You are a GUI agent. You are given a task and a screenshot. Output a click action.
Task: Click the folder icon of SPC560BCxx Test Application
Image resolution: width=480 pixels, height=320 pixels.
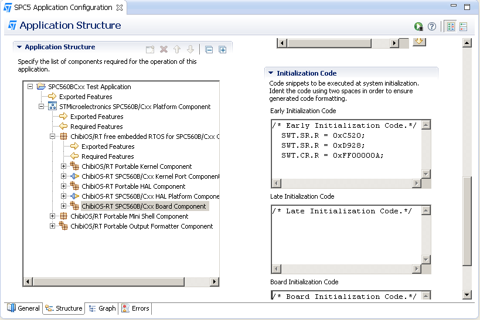[x=42, y=86]
